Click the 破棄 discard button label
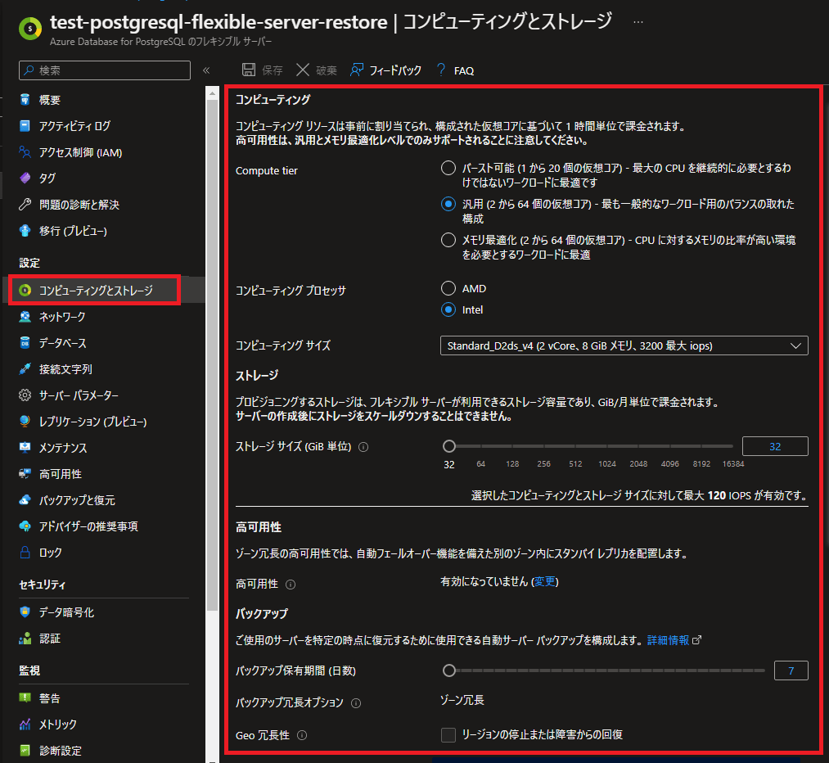This screenshot has width=829, height=763. click(x=327, y=70)
